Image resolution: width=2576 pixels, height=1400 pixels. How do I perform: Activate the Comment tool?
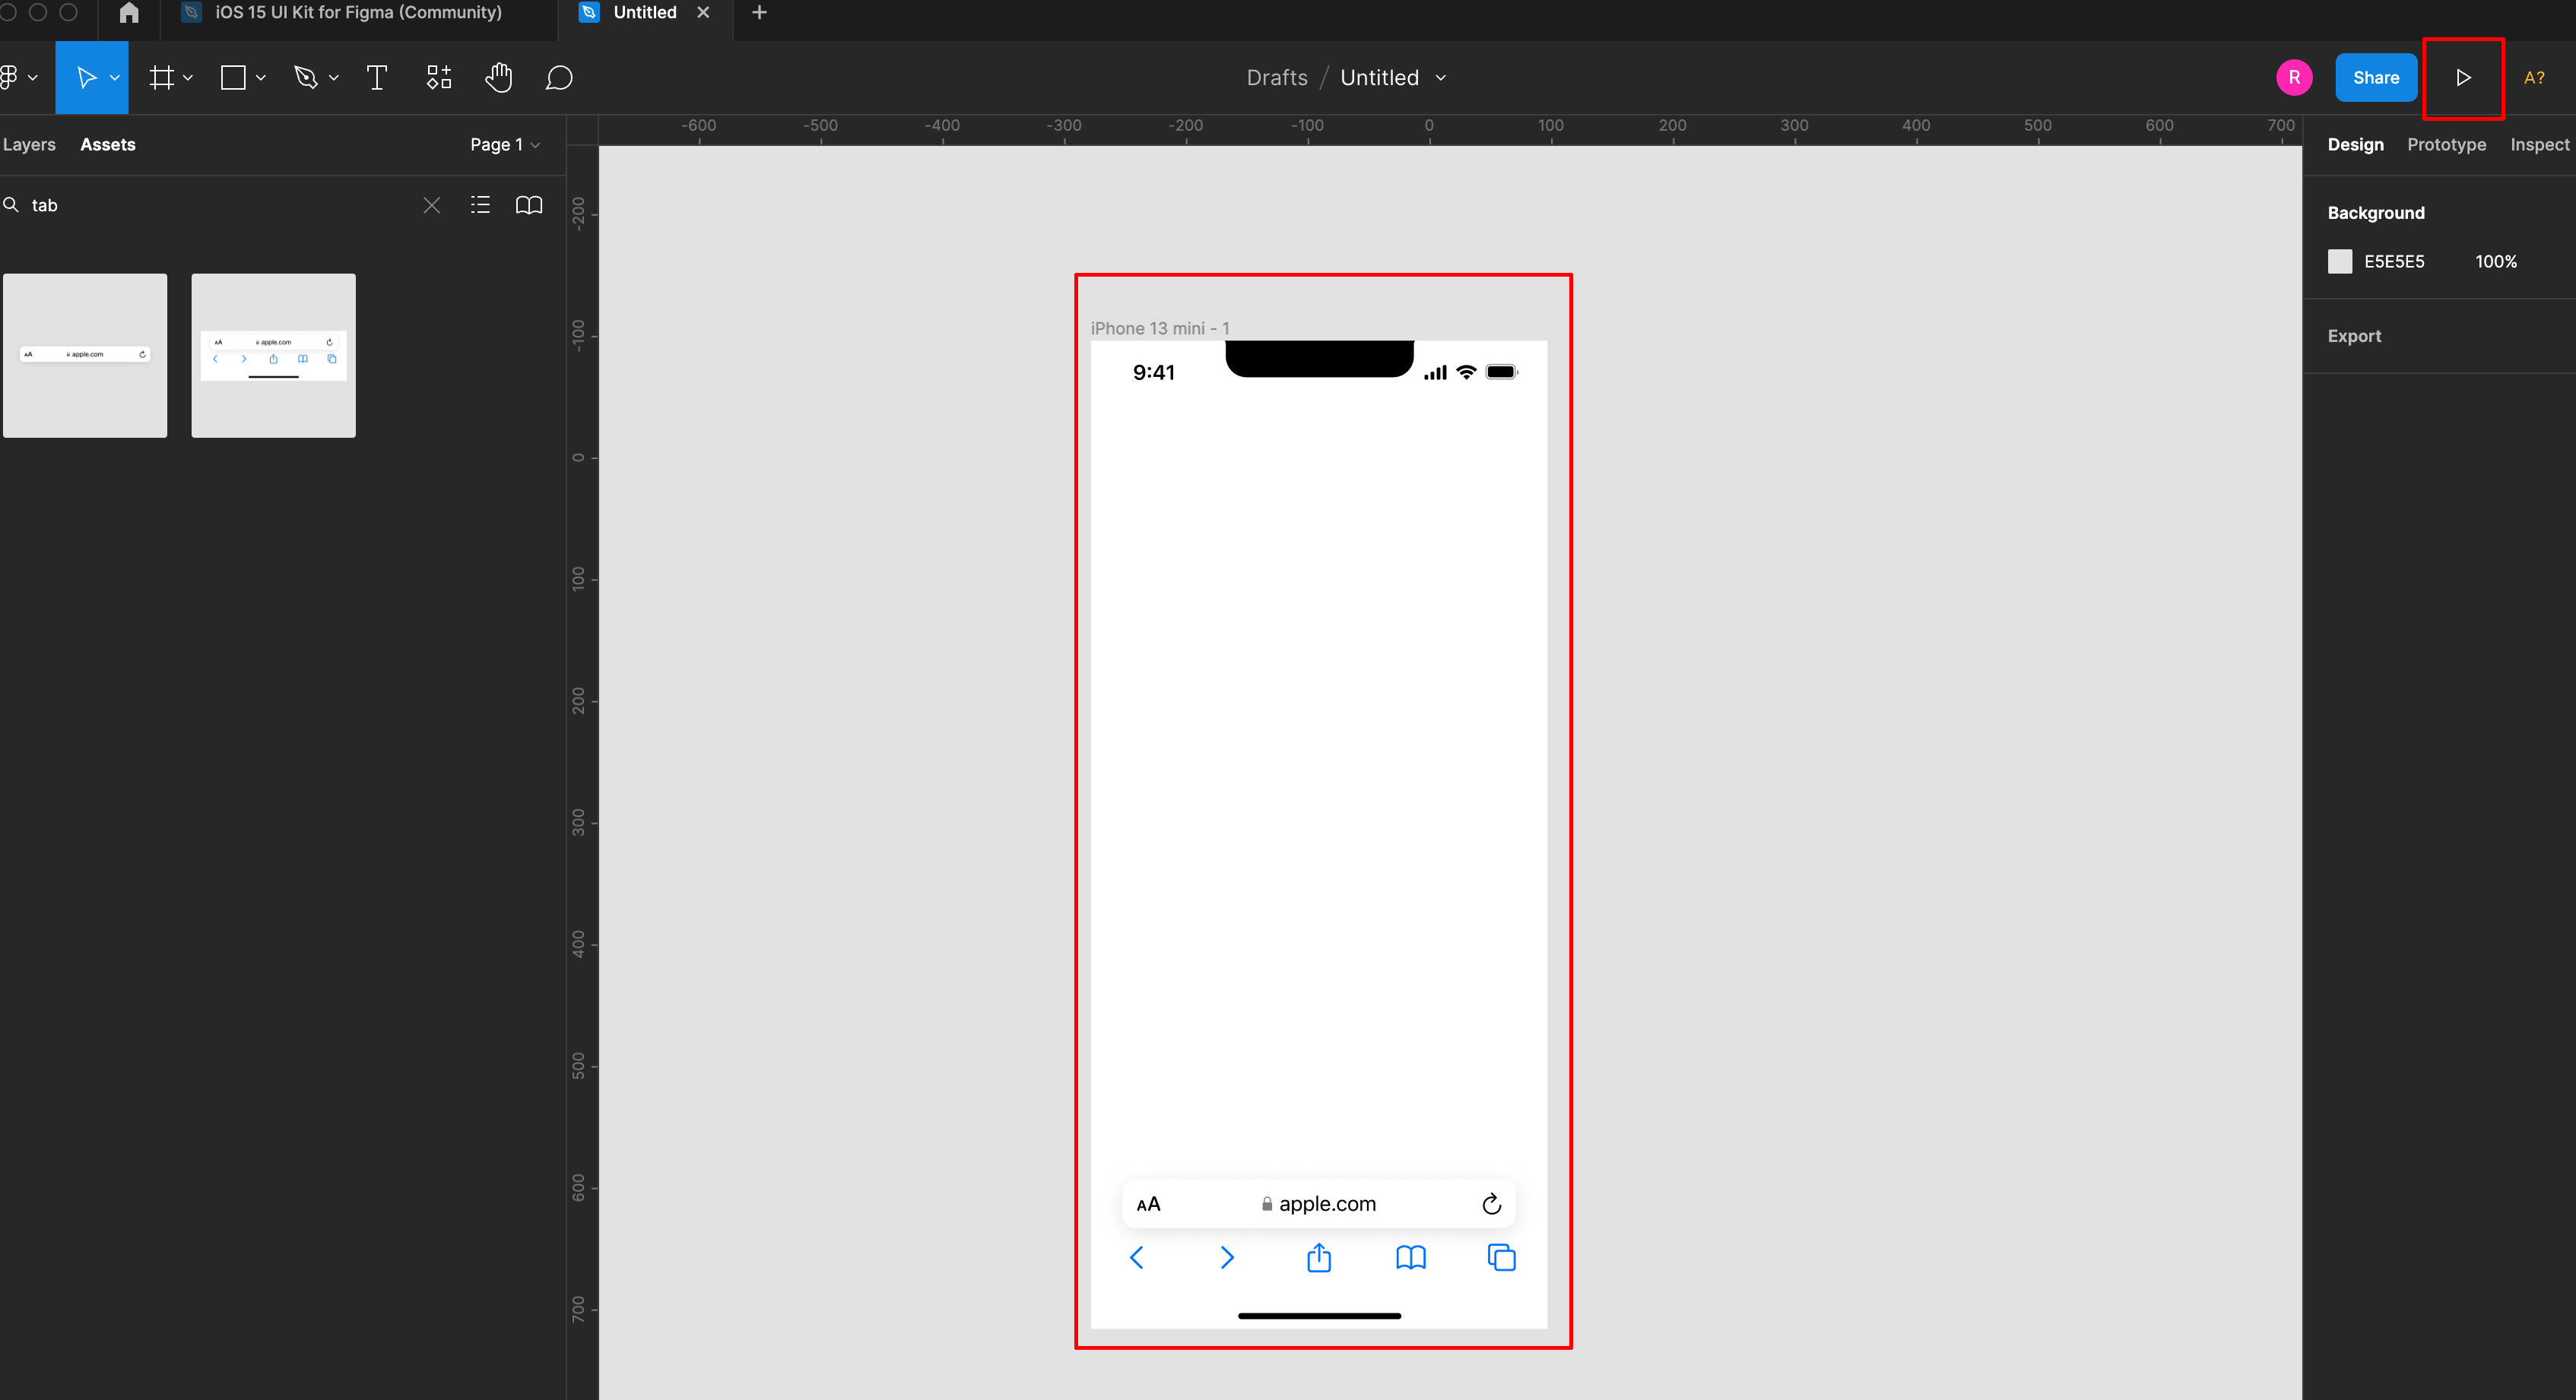[559, 78]
